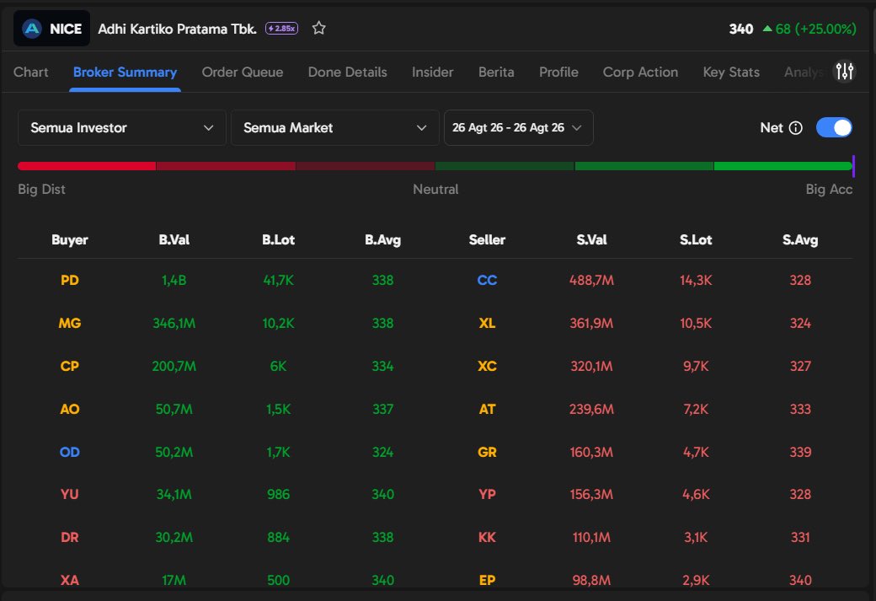Select seller broker CC
Image resolution: width=876 pixels, height=601 pixels.
pyautogui.click(x=487, y=280)
